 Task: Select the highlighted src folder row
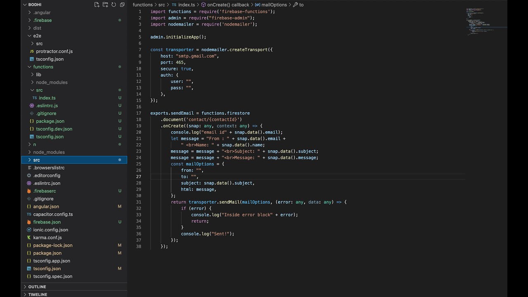point(74,160)
